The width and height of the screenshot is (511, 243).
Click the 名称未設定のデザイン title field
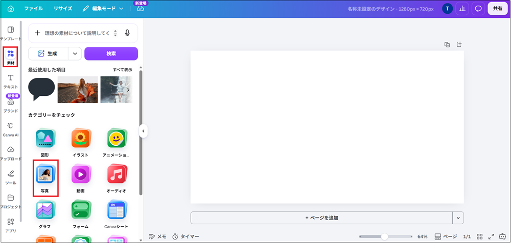[x=390, y=9]
